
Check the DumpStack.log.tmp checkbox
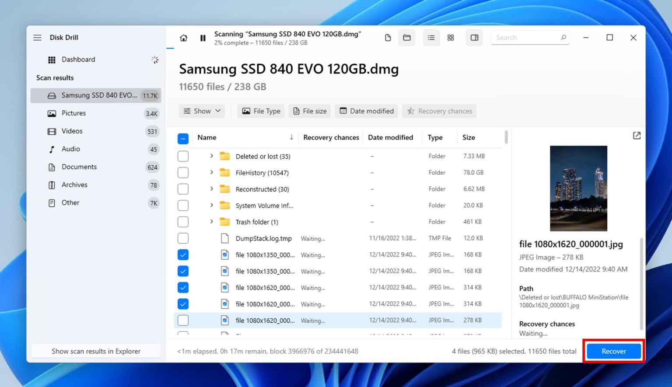click(183, 238)
